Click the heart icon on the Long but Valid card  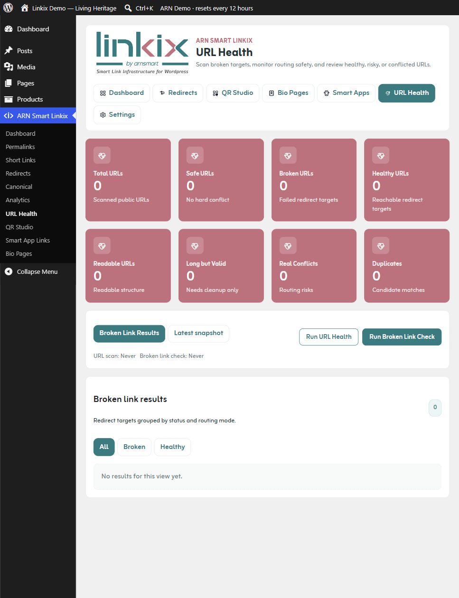pos(195,246)
